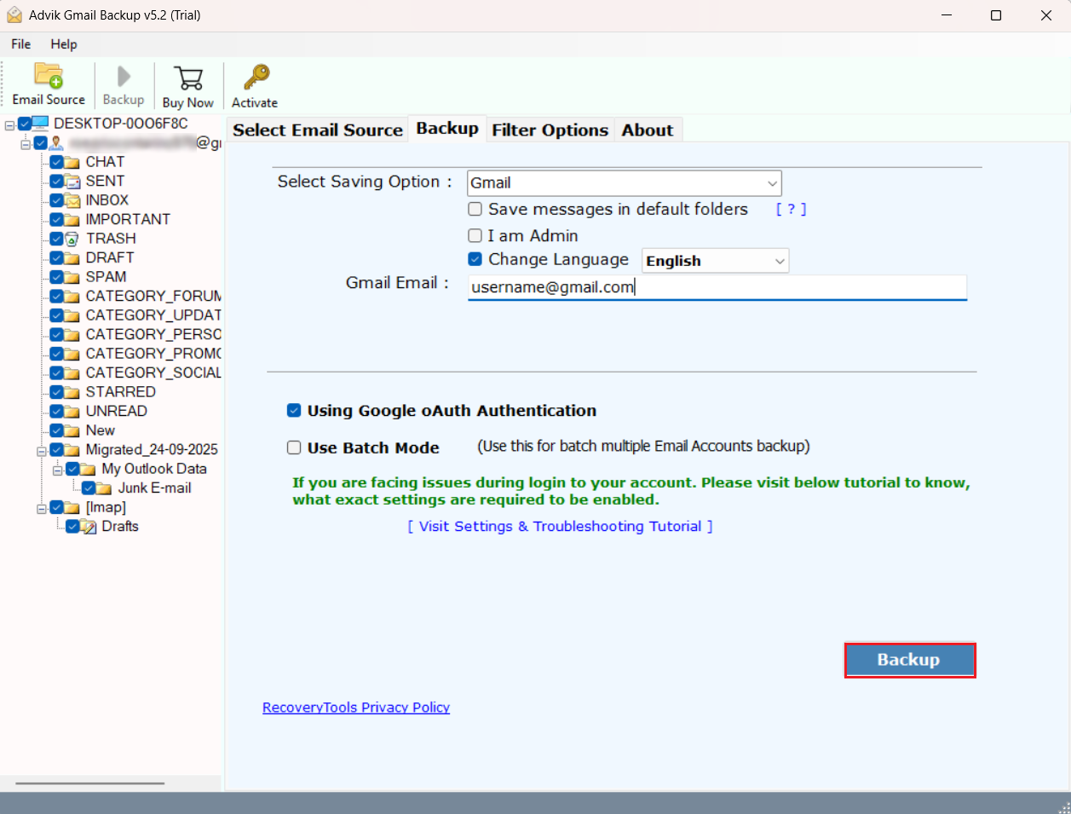The width and height of the screenshot is (1071, 814).
Task: Collapse the DESKTOP-0OO6F8C tree node
Action: click(9, 124)
